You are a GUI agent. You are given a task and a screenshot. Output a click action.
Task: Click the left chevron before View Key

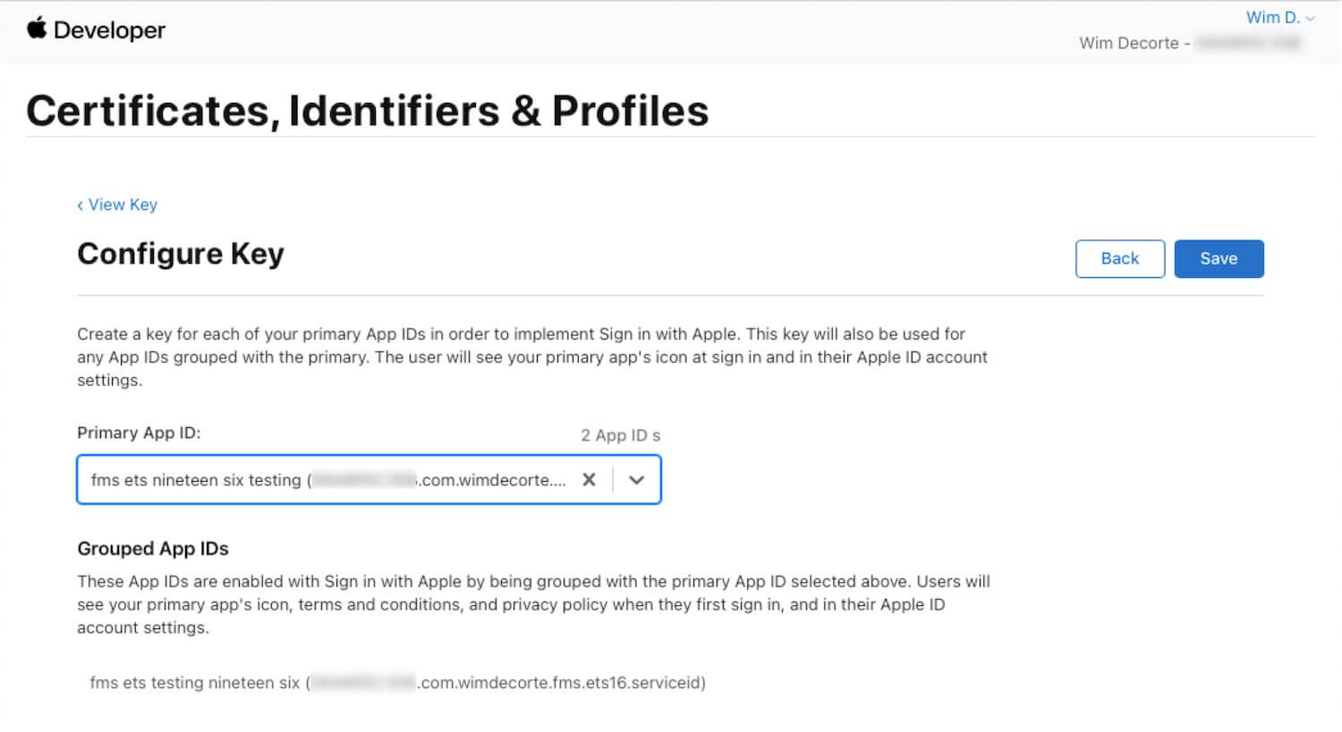80,206
